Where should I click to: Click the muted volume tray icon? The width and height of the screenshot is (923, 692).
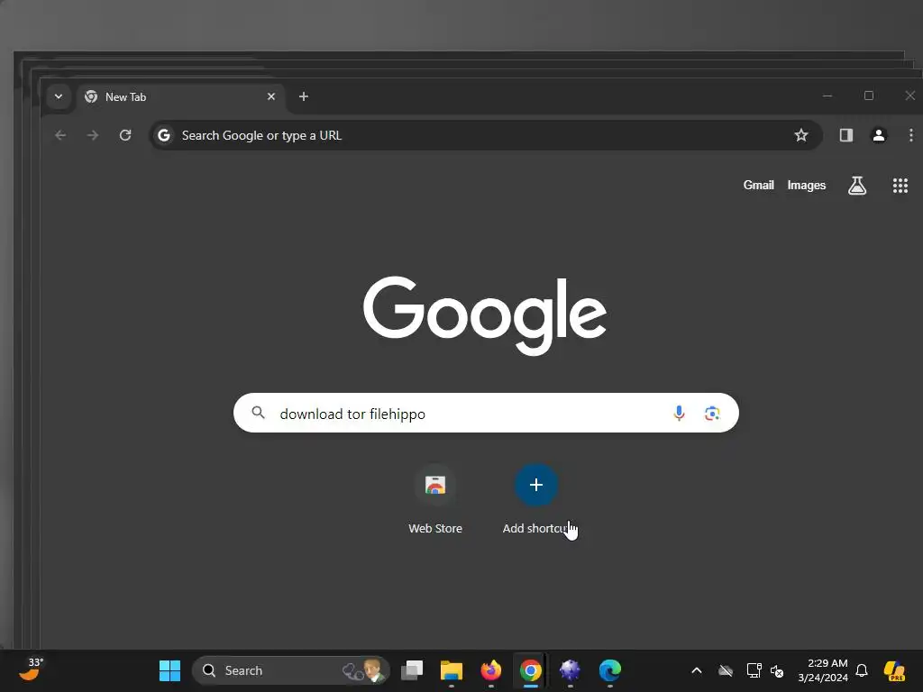tap(777, 670)
